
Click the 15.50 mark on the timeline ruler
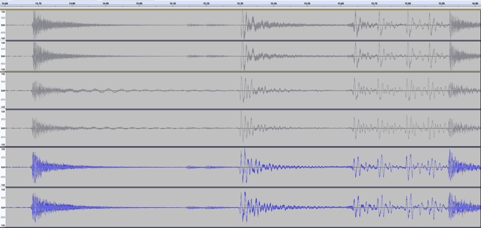307,4
